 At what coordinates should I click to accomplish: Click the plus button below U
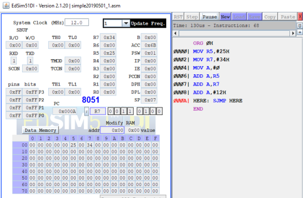click(x=300, y=32)
